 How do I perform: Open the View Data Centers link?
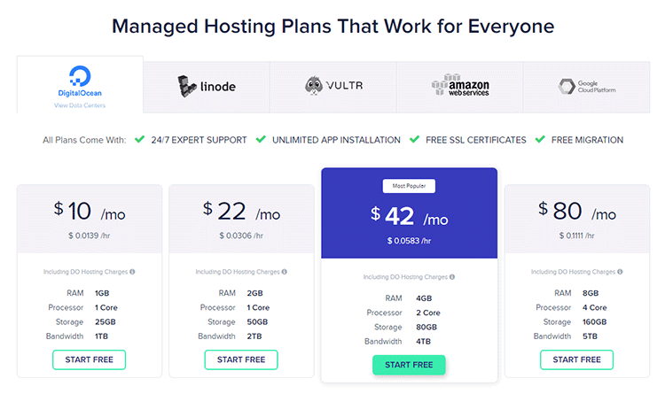(80, 105)
